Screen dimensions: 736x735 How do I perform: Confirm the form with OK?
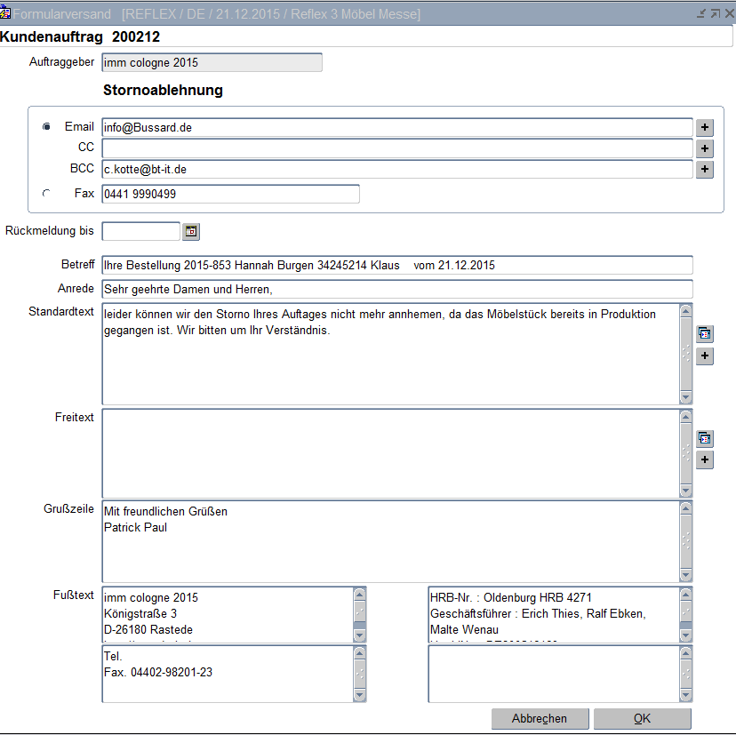(642, 718)
